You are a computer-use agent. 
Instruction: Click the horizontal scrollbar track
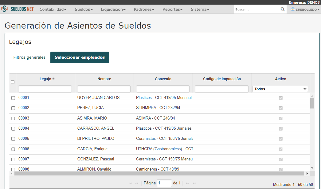[159, 173]
